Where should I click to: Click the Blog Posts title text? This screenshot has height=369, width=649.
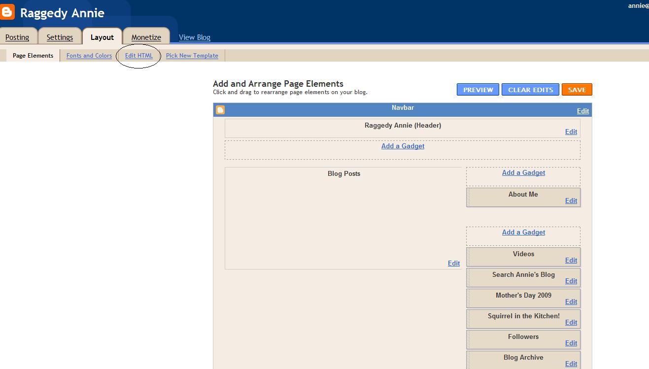[x=344, y=173]
